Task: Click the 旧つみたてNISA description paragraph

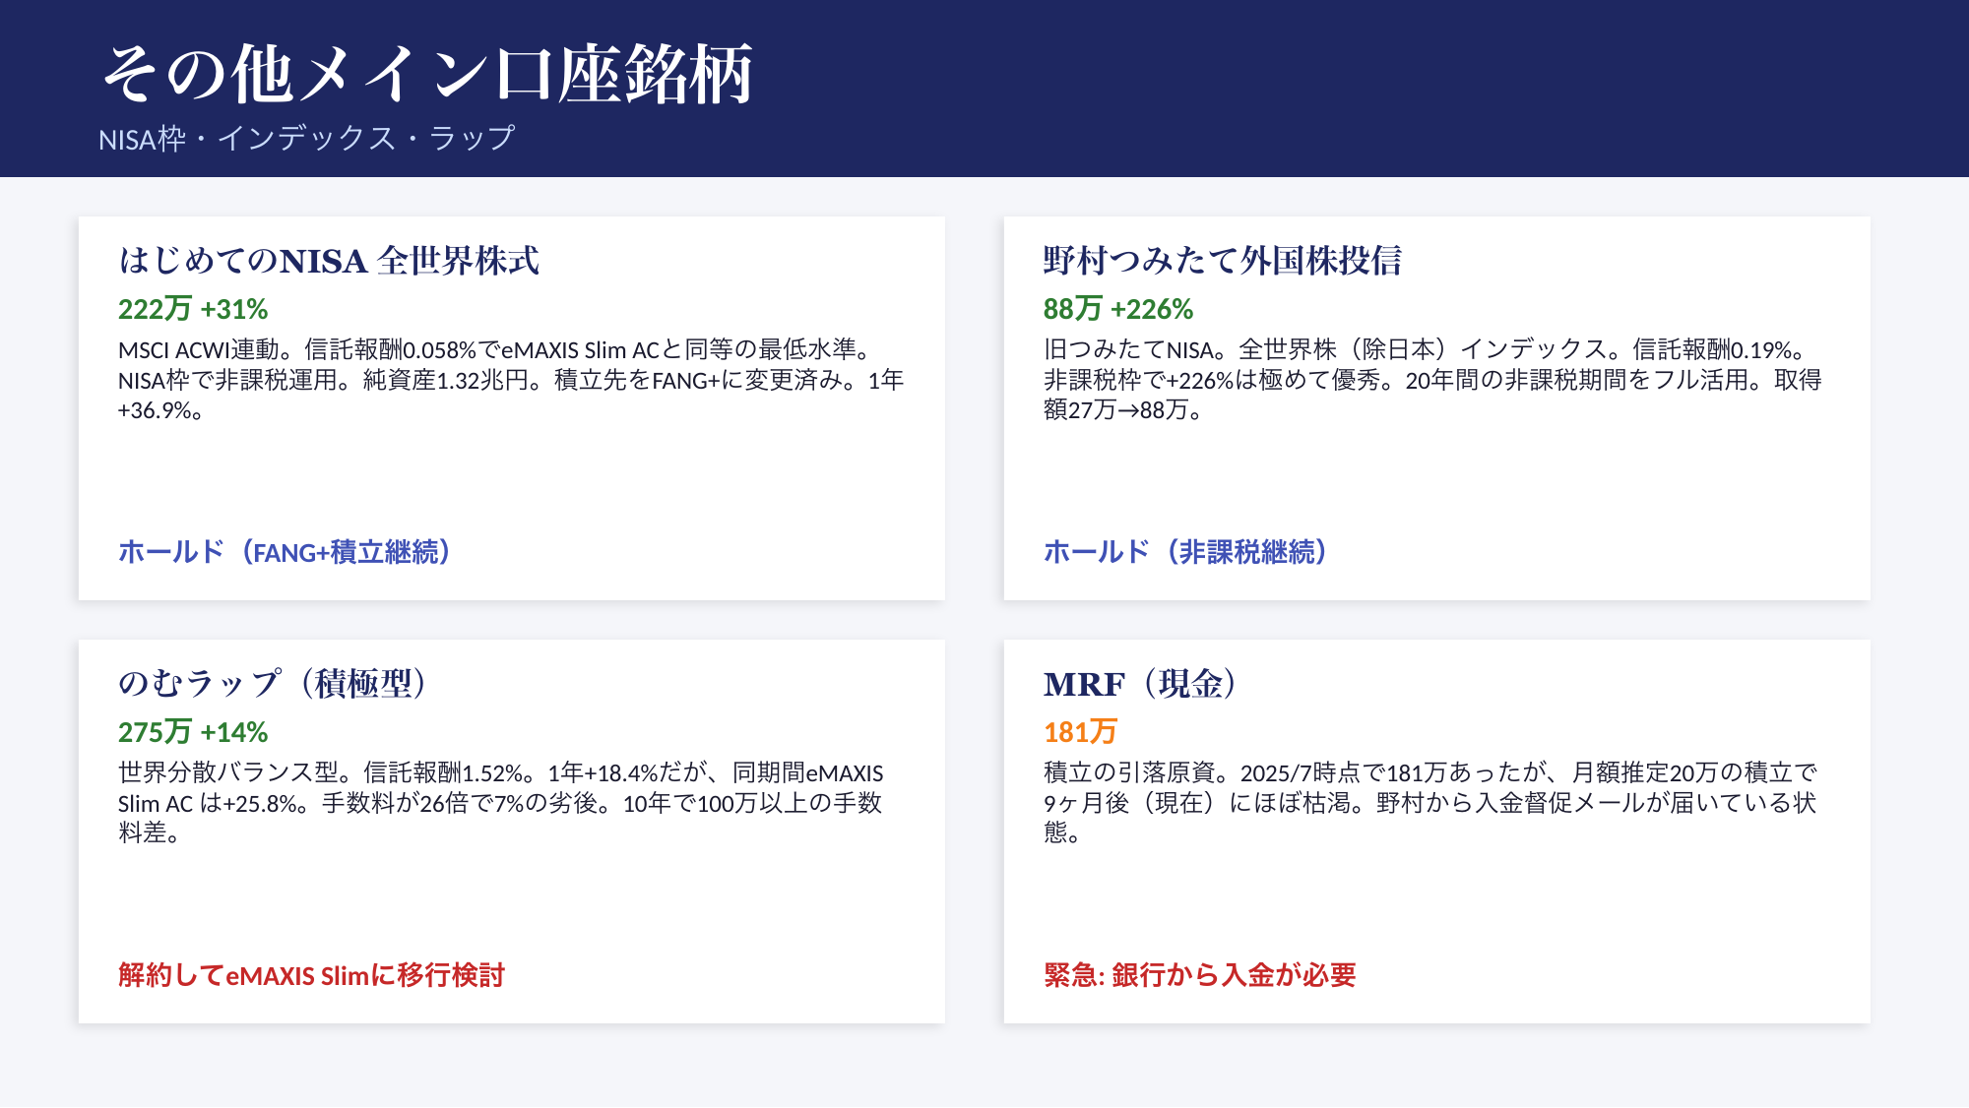Action: click(1432, 380)
